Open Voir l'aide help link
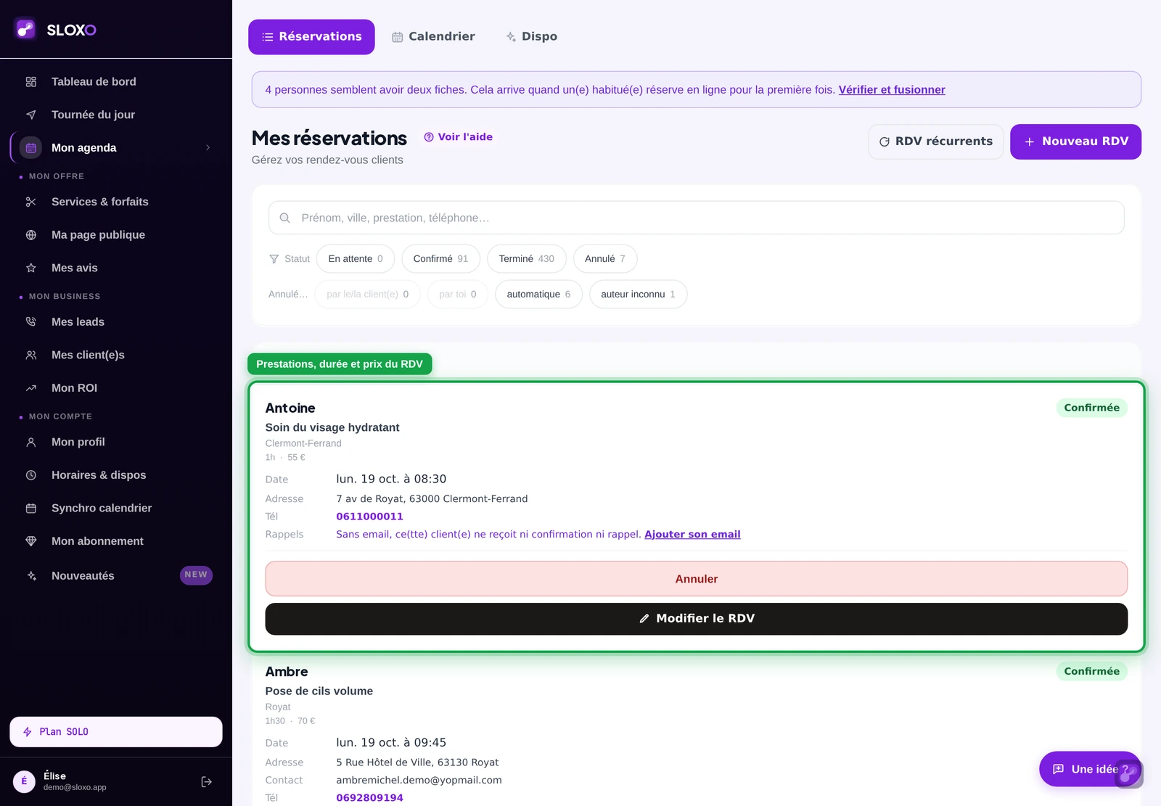This screenshot has width=1161, height=806. coord(458,137)
